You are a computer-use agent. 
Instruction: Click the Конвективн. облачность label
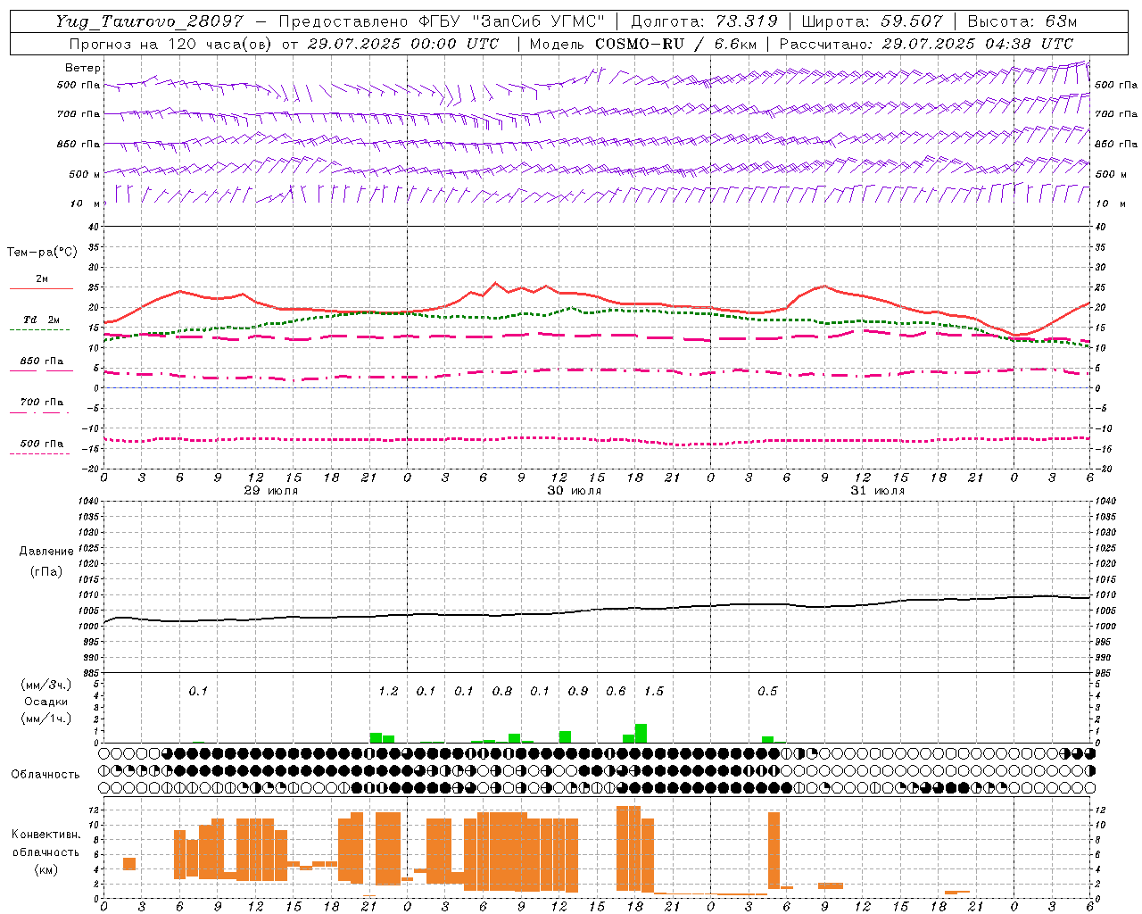point(46,843)
